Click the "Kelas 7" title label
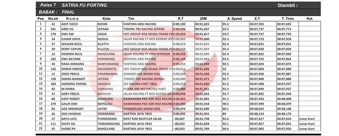 (x=48, y=5)
